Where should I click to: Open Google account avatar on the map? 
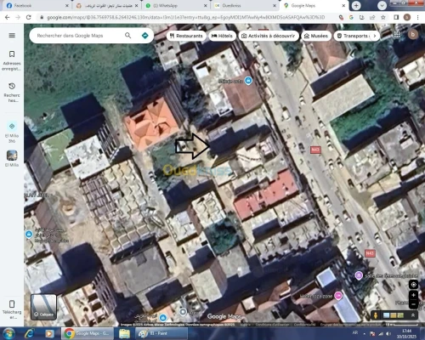tap(413, 34)
